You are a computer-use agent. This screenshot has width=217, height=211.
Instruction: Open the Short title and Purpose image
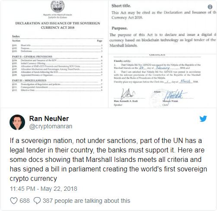[x=163, y=27]
